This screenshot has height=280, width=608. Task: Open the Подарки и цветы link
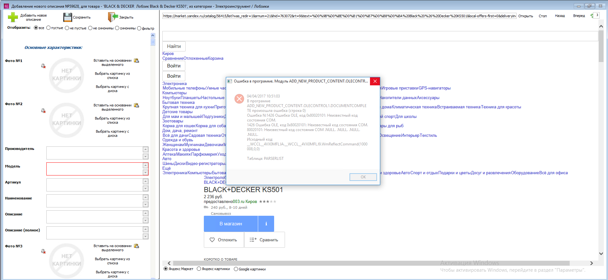455,173
